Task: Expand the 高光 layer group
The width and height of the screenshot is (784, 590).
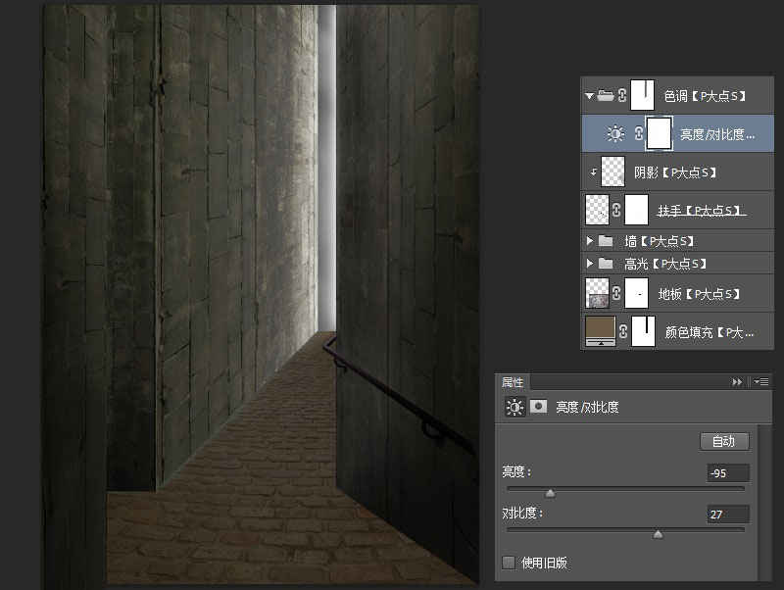Action: (590, 263)
